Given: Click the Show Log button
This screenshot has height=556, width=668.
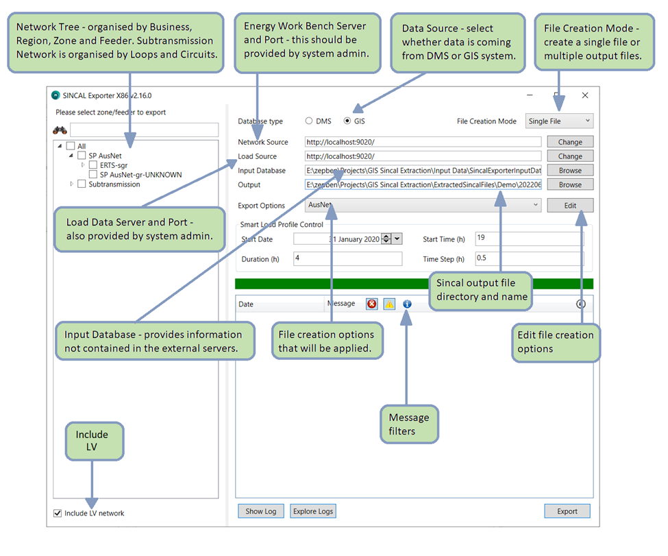Looking at the screenshot, I should tap(260, 511).
